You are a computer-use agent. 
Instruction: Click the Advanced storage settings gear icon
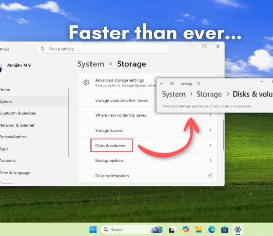[86, 82]
